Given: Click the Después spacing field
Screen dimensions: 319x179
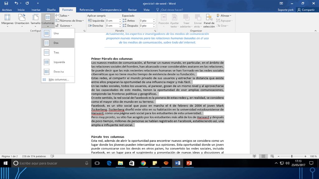Looking at the screenshot, I should point(146,26).
